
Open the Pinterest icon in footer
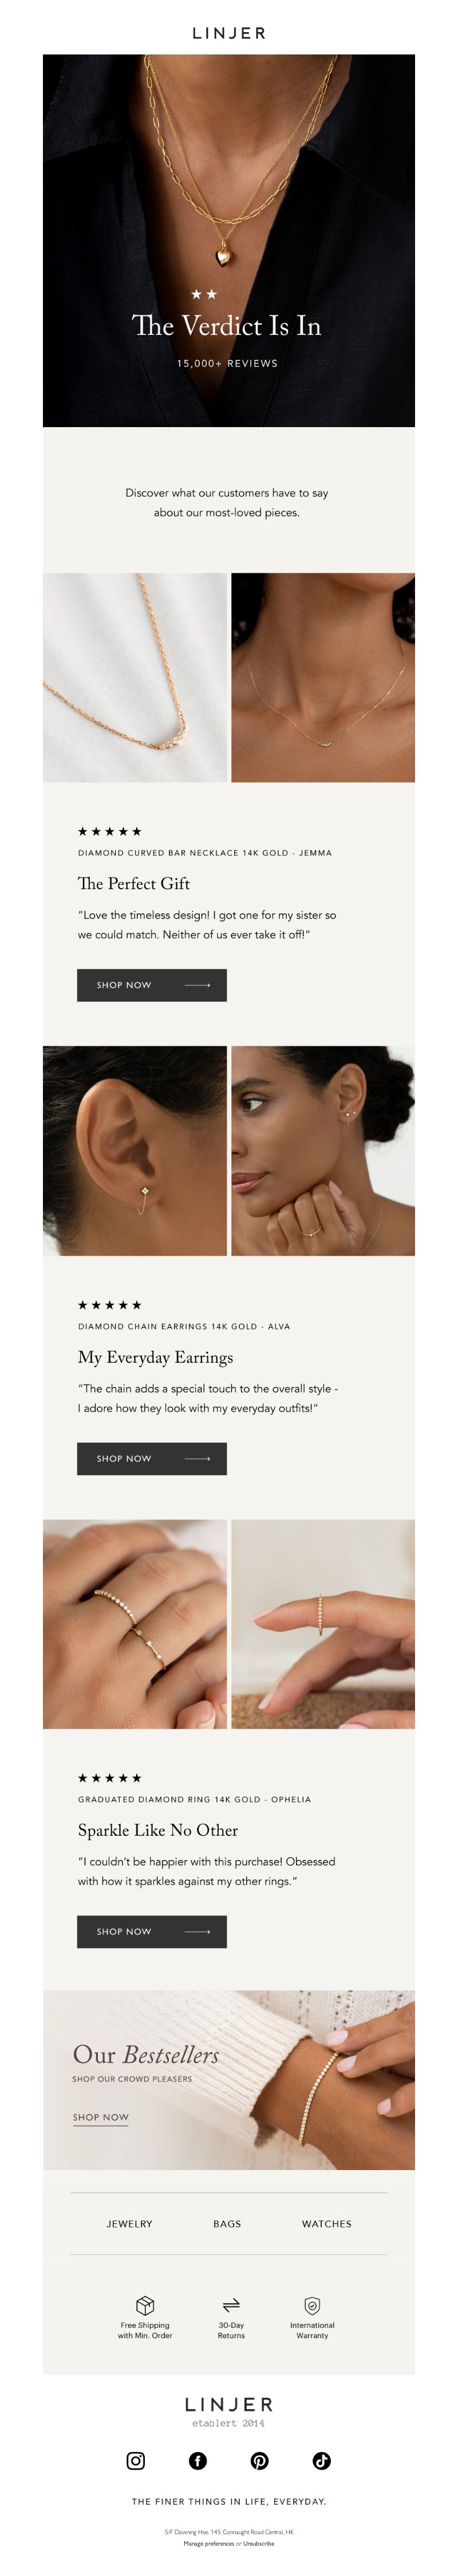coord(259,2461)
